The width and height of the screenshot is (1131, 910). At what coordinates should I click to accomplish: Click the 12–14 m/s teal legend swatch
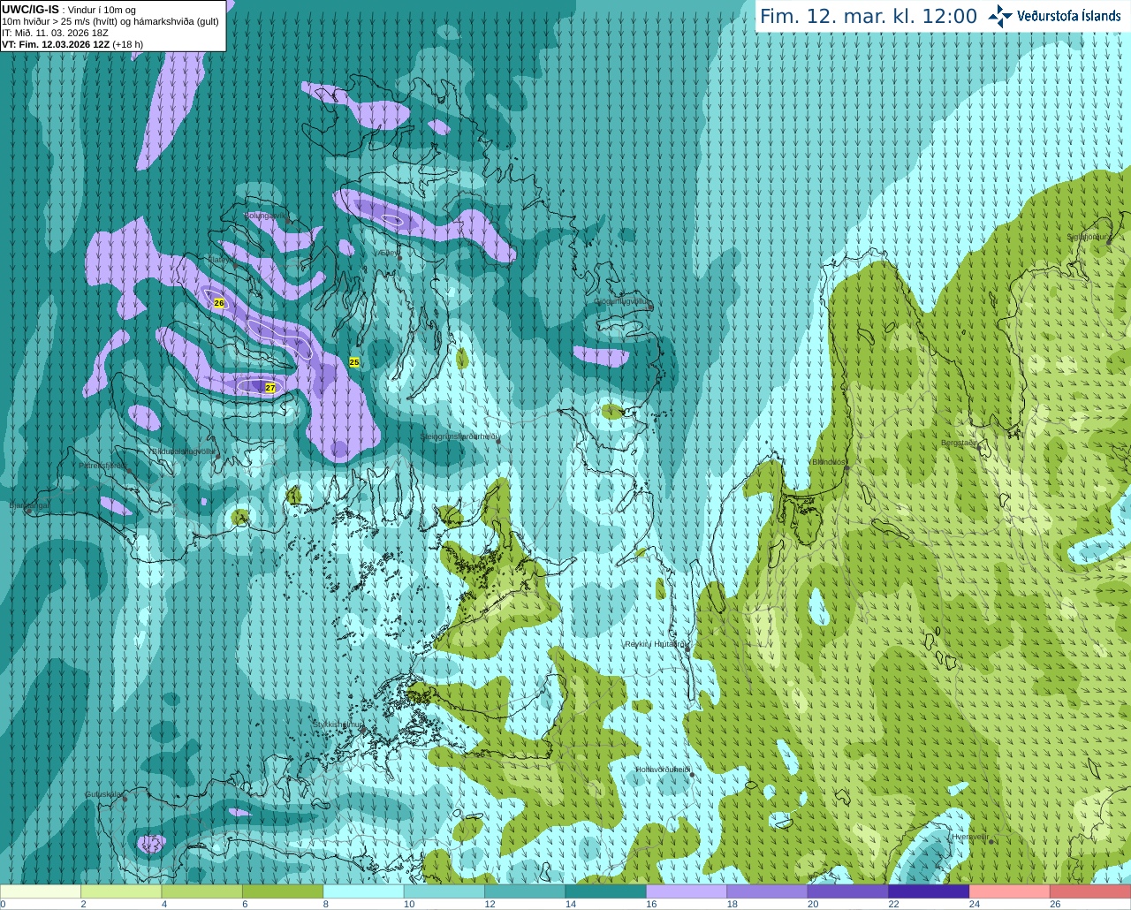525,891
